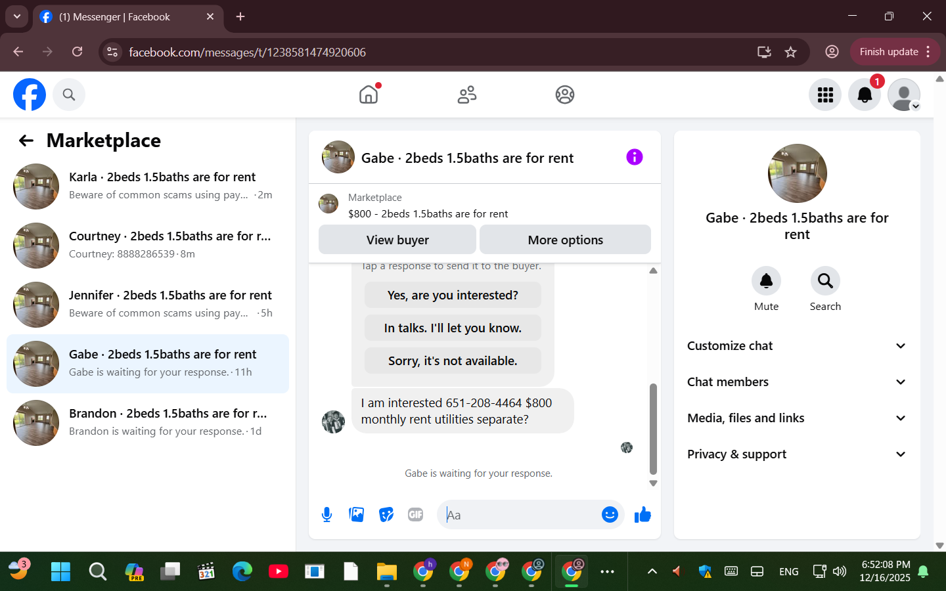Click the address bar URL

[247, 52]
